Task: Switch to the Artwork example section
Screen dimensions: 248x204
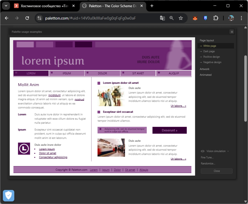Action: 204,69
